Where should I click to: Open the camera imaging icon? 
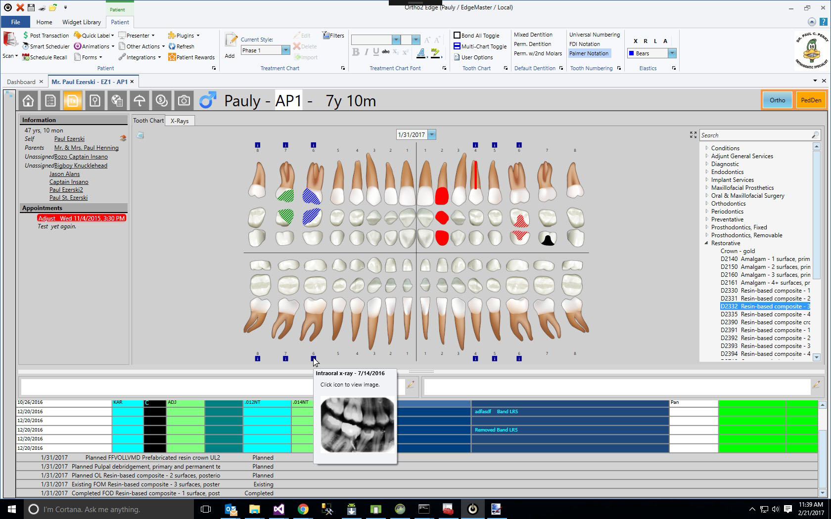[x=184, y=101]
